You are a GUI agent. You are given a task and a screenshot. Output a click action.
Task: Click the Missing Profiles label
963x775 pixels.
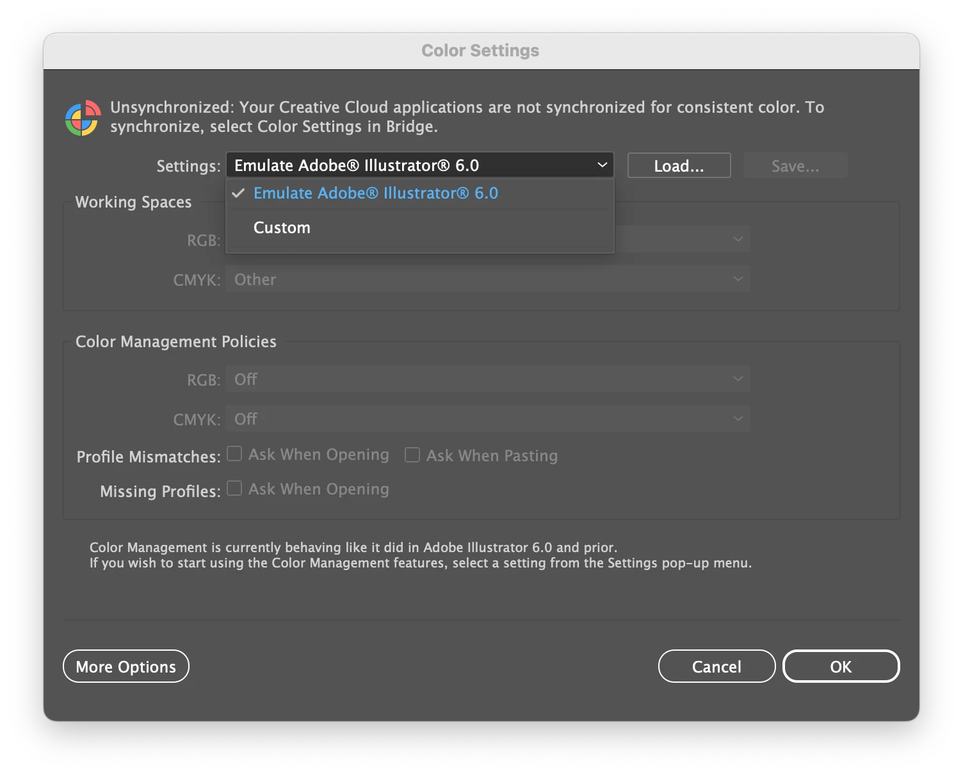click(x=160, y=491)
